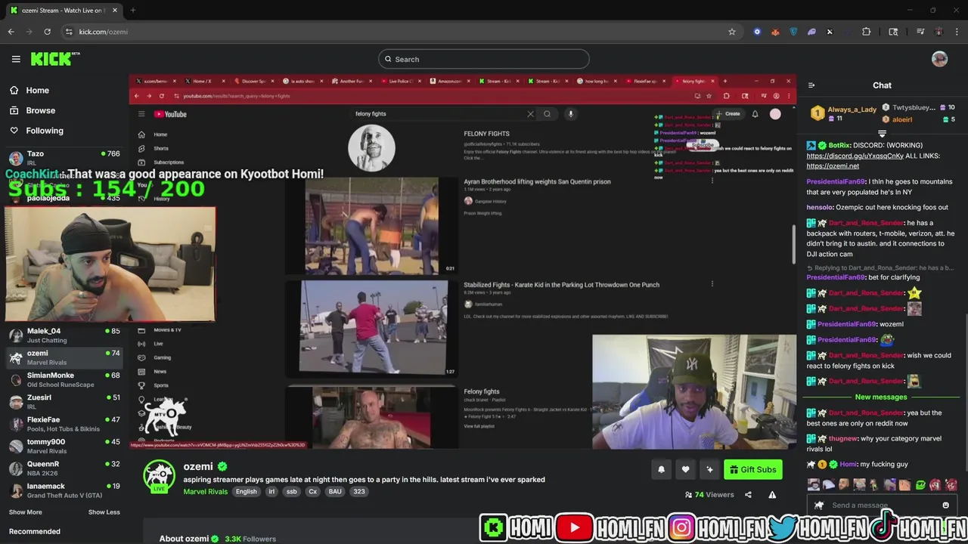The width and height of the screenshot is (968, 544).
Task: Click the English language tag
Action: pyautogui.click(x=246, y=491)
